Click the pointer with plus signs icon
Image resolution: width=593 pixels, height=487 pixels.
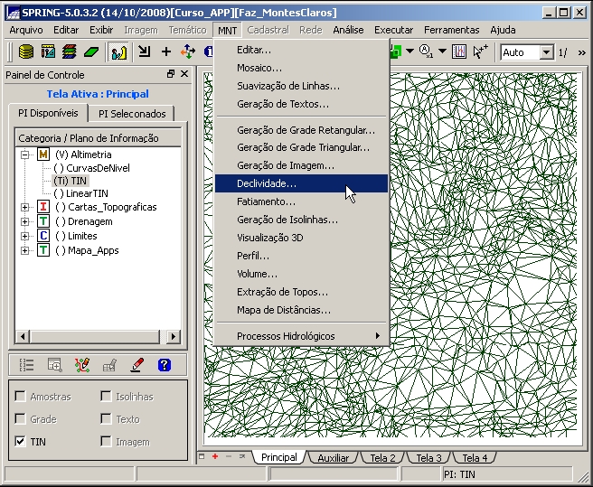[480, 52]
